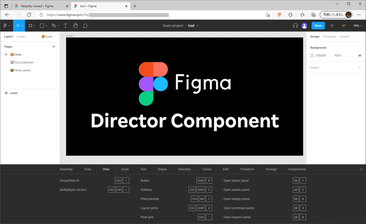The height and width of the screenshot is (224, 366).
Task: Add an export setting with plus icon
Action: tap(360, 68)
